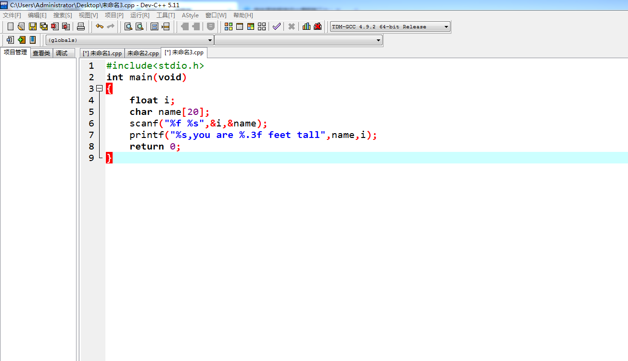
Task: Click the printf statement on line 7
Action: point(253,135)
